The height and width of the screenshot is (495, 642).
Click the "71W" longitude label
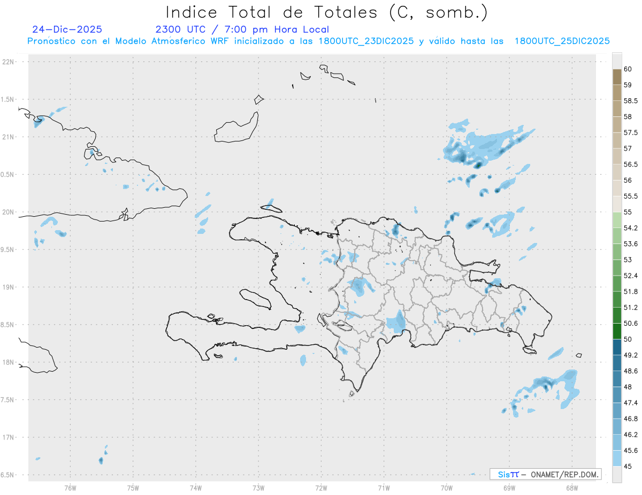point(384,488)
